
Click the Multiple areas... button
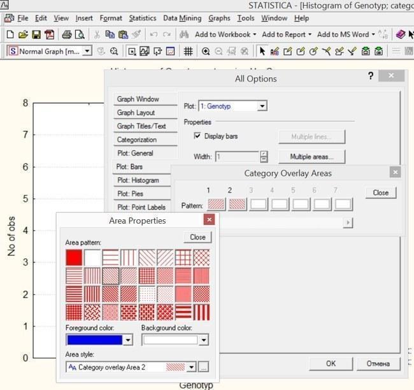pos(312,157)
